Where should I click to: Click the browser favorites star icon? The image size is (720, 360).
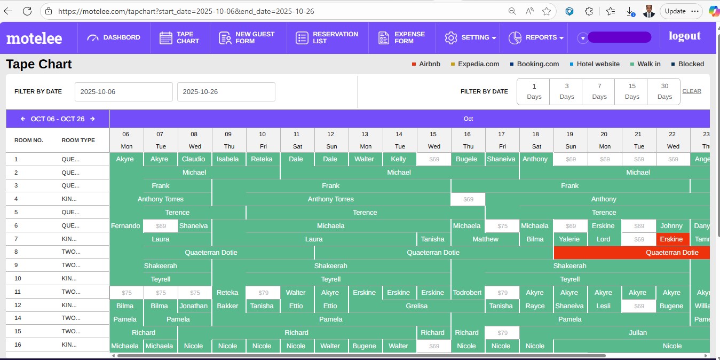(x=546, y=11)
